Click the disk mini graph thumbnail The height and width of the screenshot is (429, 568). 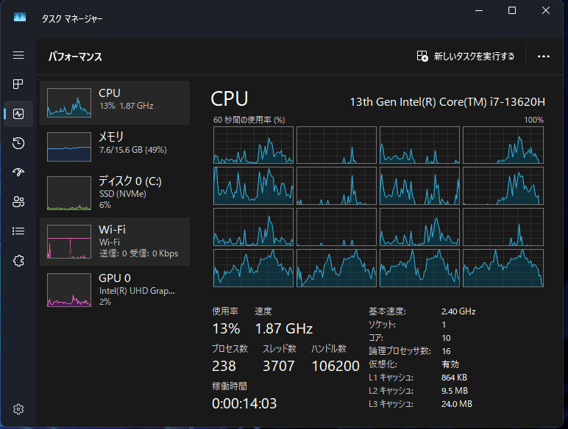coord(69,193)
